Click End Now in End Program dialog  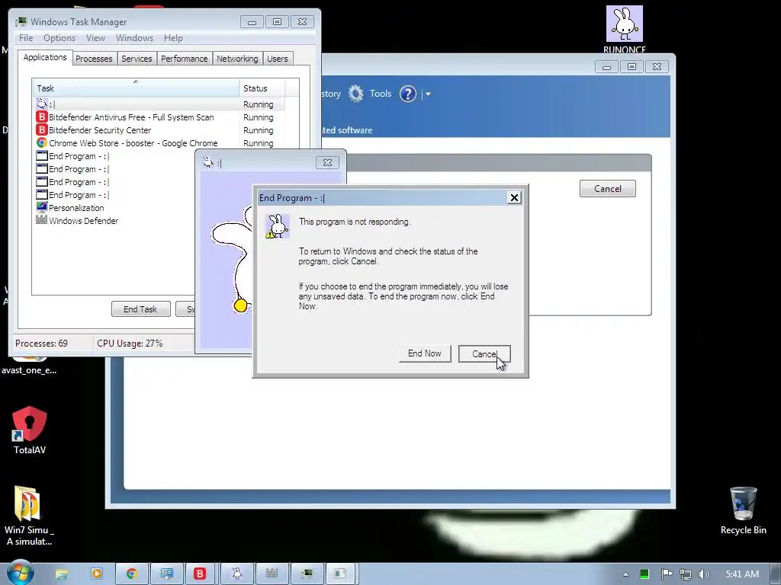click(425, 353)
